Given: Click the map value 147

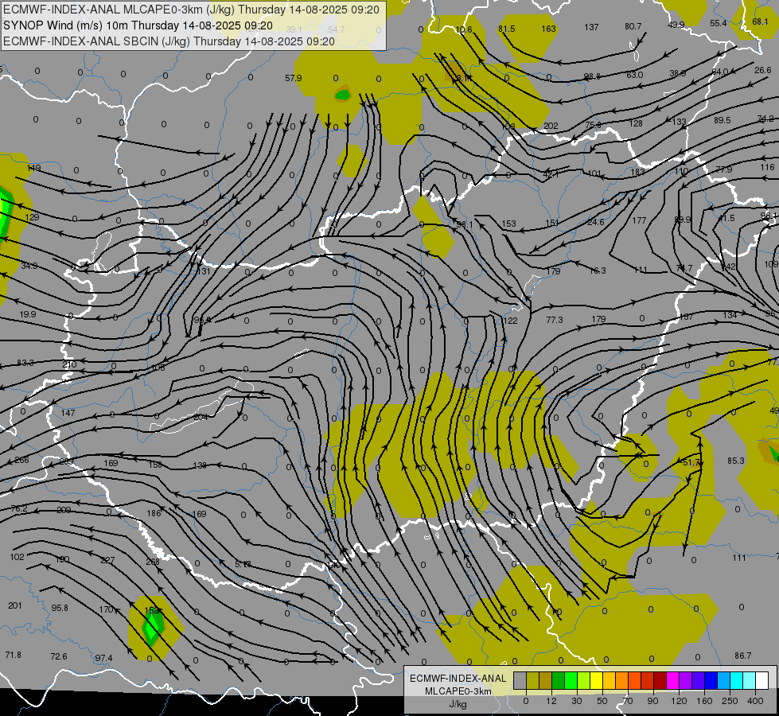Looking at the screenshot, I should [68, 413].
